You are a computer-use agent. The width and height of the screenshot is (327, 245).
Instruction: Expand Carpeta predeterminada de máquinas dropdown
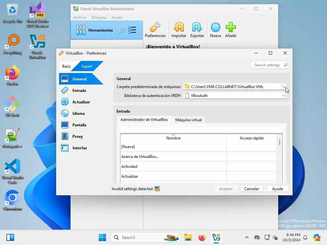pos(284,87)
